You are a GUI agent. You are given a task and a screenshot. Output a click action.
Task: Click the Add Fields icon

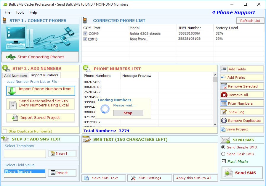[224, 69]
